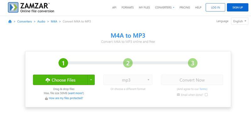Click the M4A to MP3 heading
The height and width of the screenshot is (114, 251).
128,35
